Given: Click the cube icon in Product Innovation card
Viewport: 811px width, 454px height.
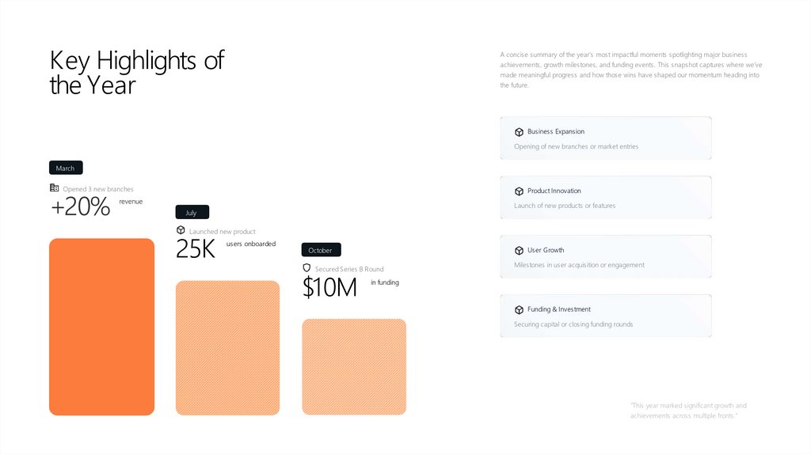Looking at the screenshot, I should [x=519, y=191].
